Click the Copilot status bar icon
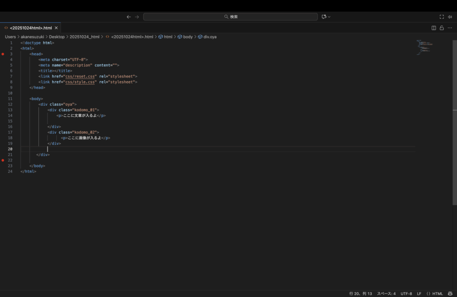This screenshot has width=457, height=297. point(450,293)
